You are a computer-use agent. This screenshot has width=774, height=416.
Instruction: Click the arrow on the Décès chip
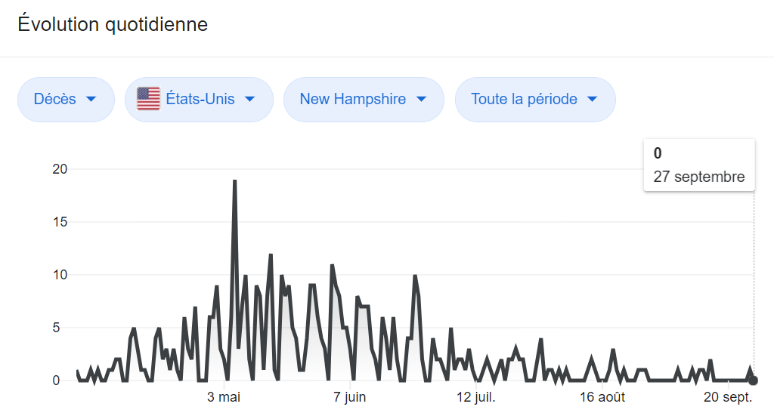coord(91,100)
